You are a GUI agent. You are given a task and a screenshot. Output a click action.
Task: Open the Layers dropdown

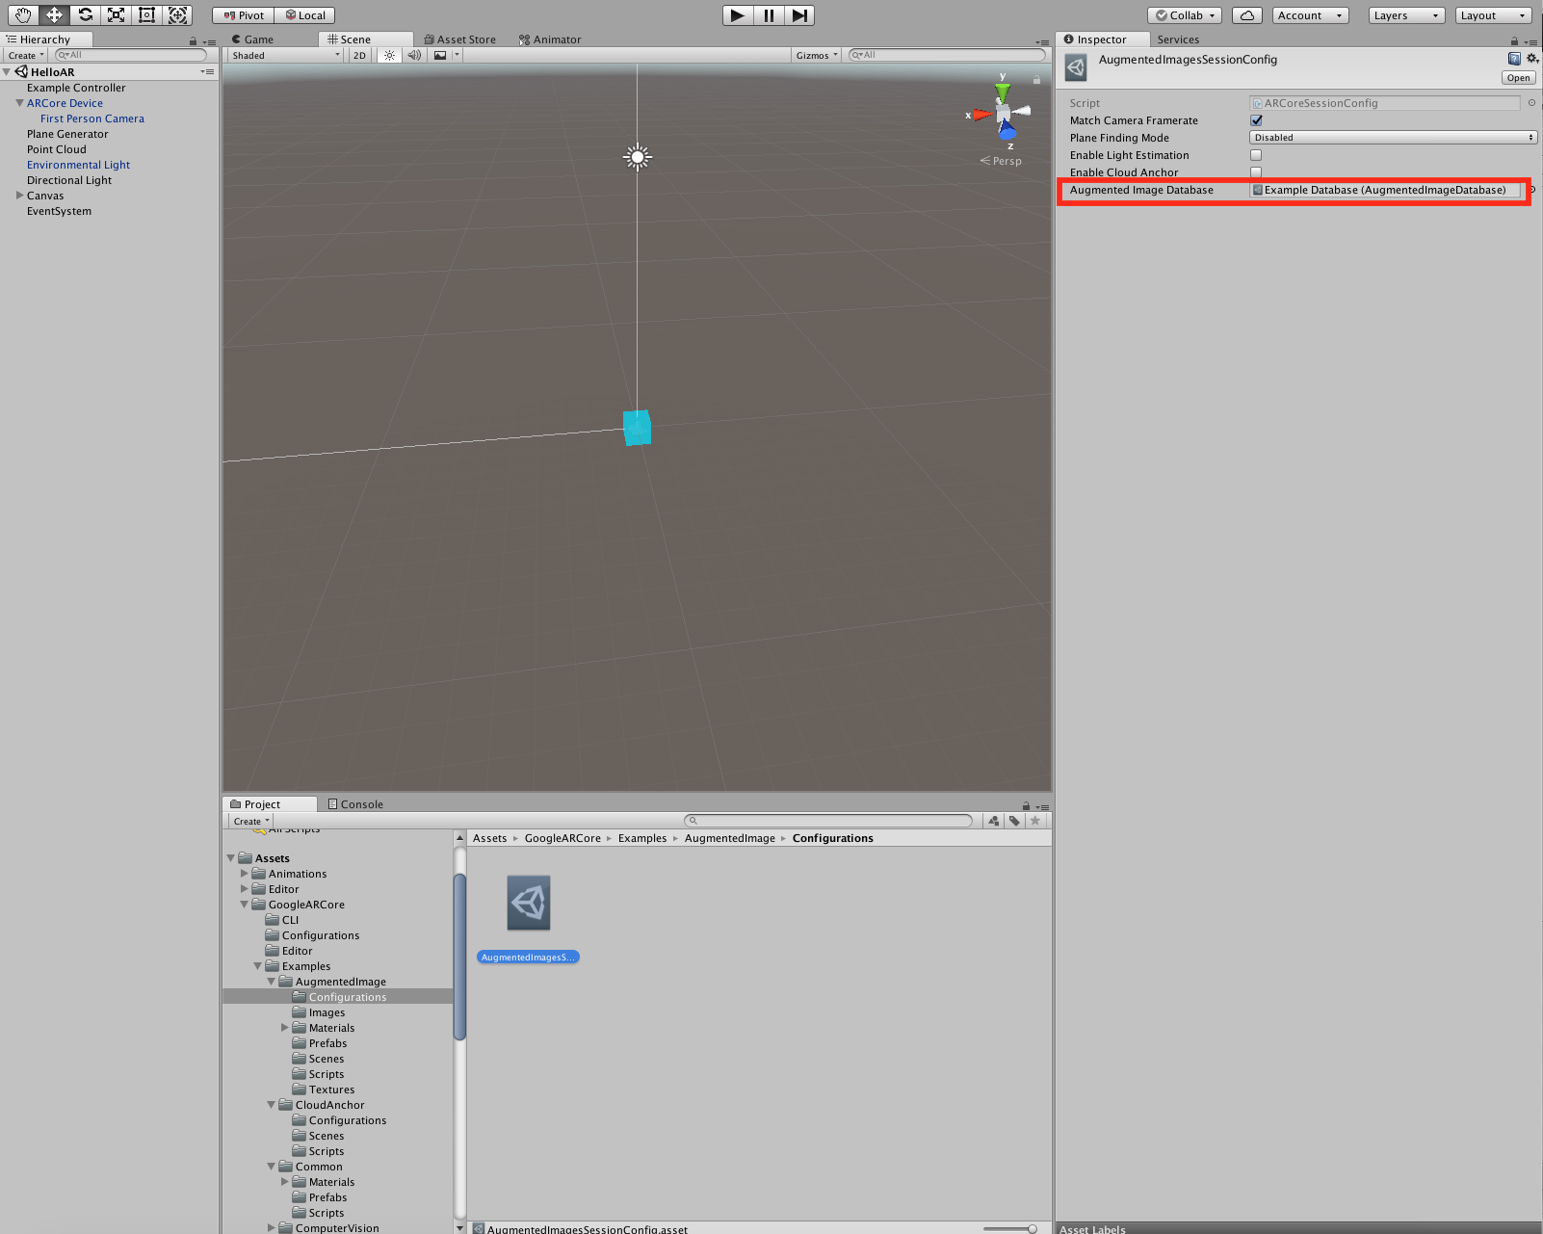coord(1406,15)
